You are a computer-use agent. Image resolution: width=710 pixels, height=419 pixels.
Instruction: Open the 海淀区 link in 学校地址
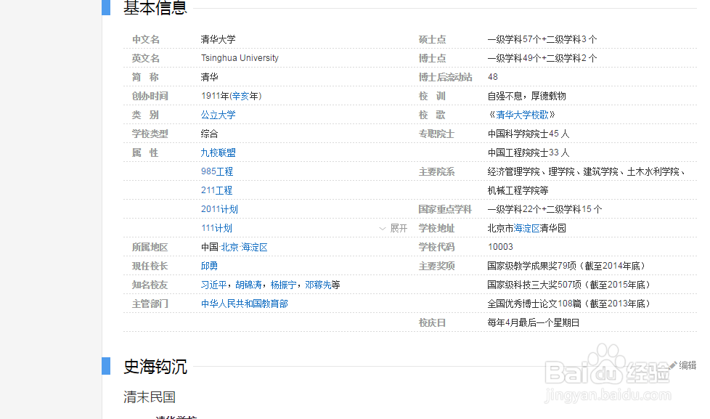pos(526,228)
